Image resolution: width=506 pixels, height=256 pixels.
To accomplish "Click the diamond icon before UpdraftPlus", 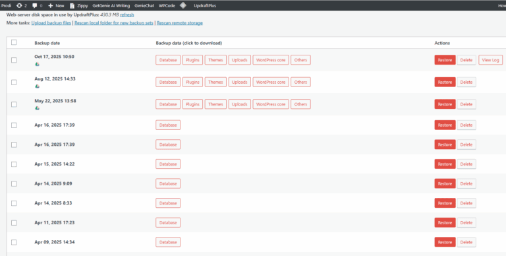I will 183,5.
